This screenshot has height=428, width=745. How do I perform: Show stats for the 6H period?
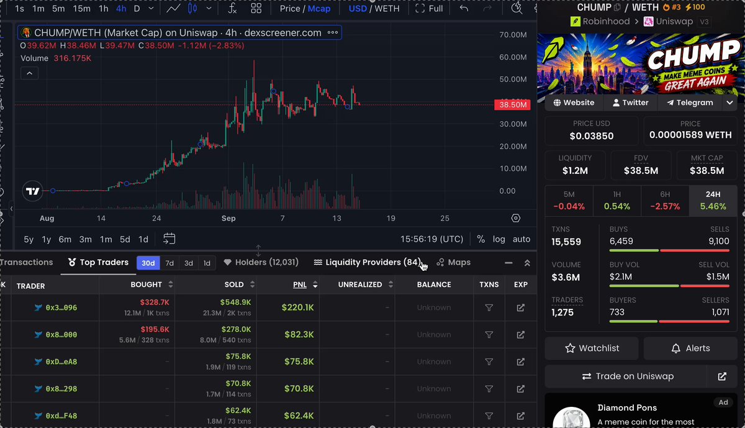pyautogui.click(x=664, y=201)
